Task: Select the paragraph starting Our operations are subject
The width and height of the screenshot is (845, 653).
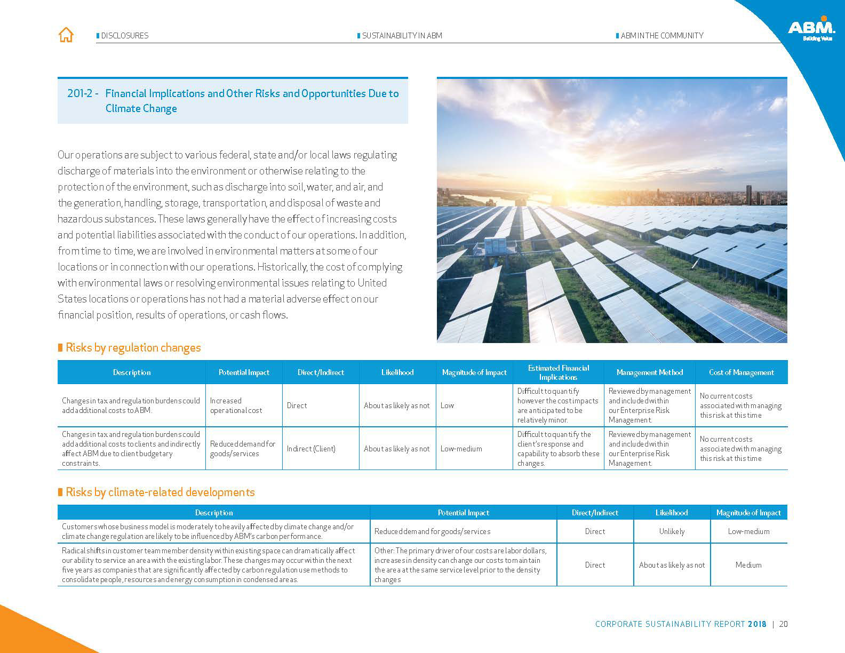Action: point(232,235)
